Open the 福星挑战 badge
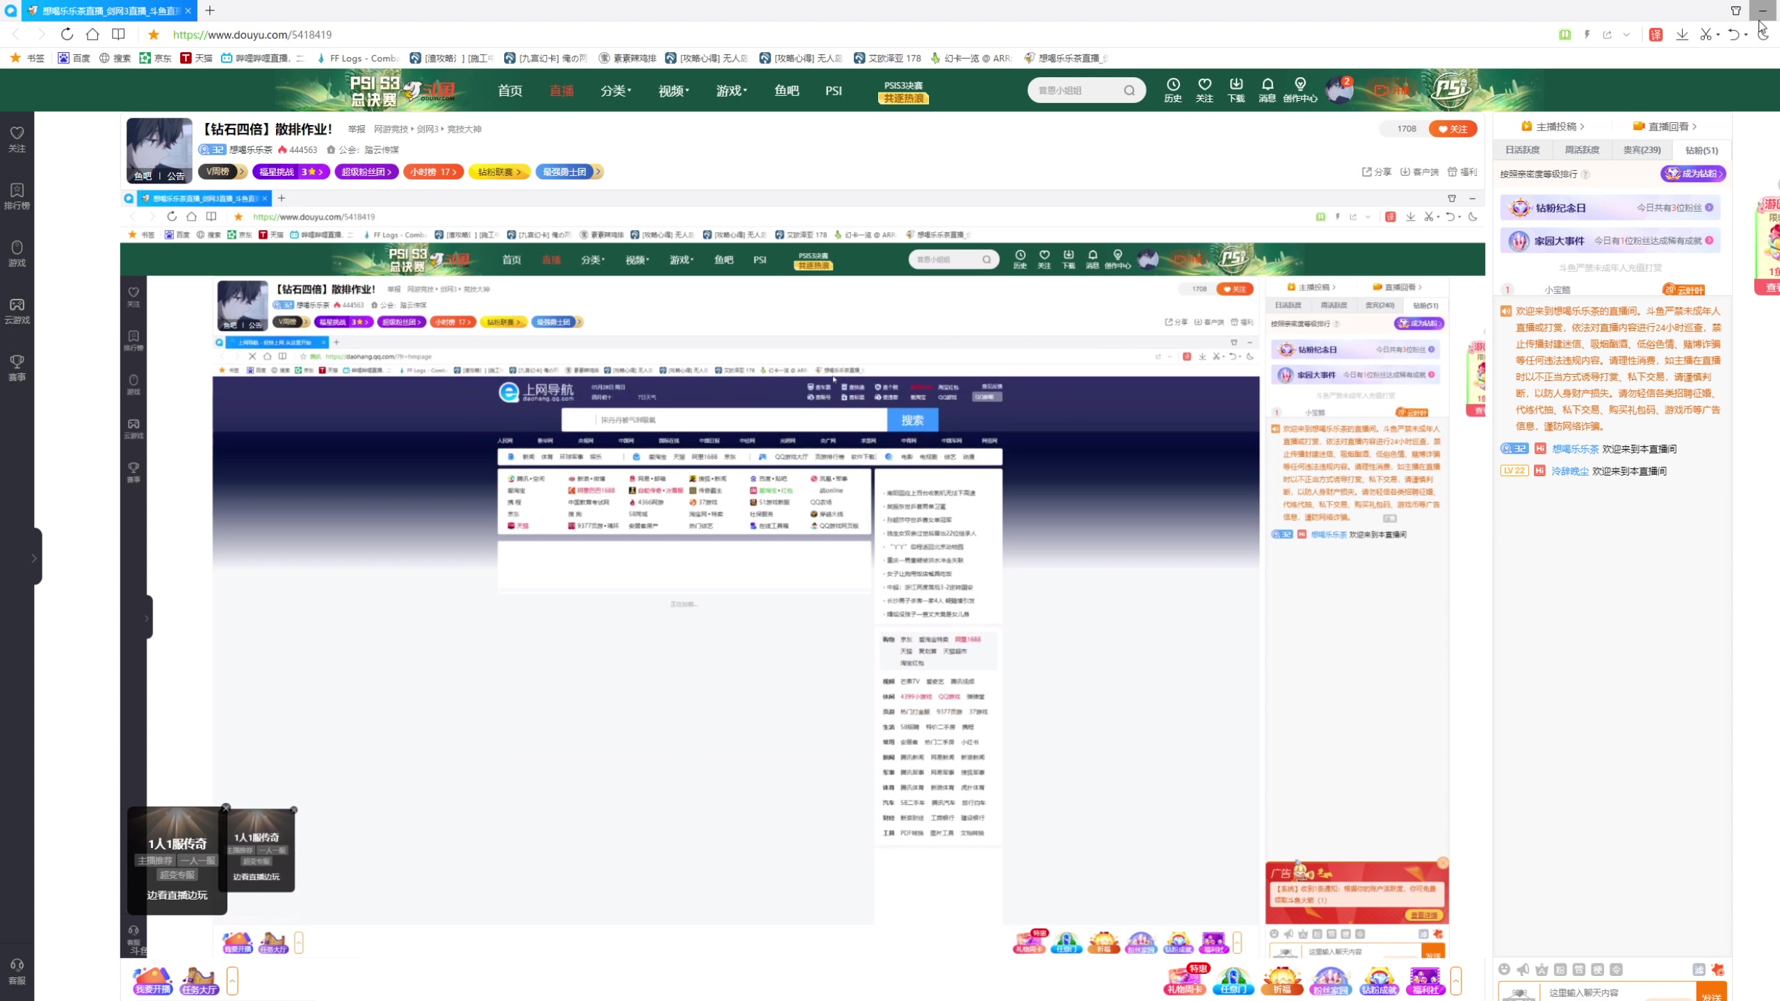The height and width of the screenshot is (1001, 1780). 291,172
